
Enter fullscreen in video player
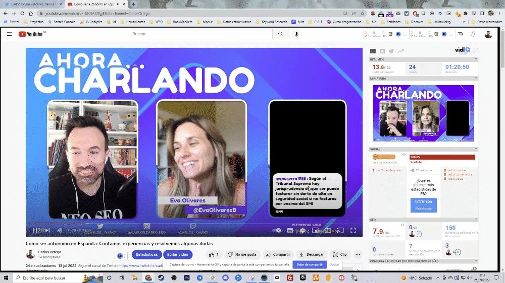353,230
